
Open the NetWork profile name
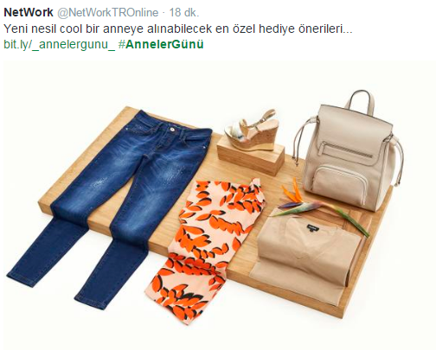click(29, 12)
